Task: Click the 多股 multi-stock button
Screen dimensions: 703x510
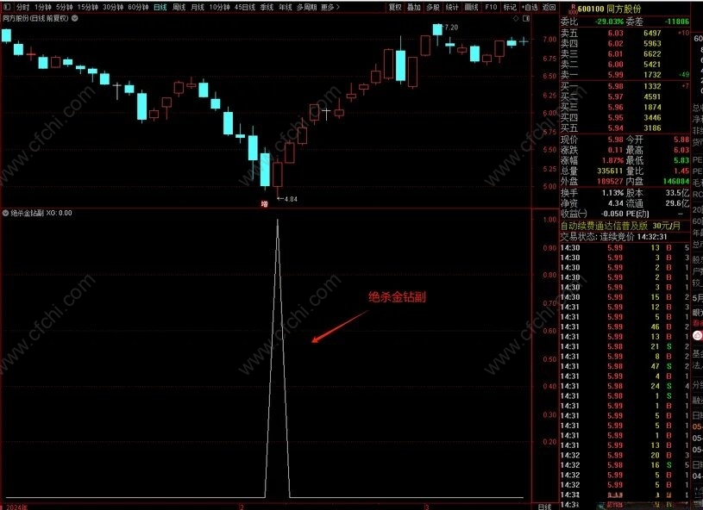Action: click(x=433, y=7)
